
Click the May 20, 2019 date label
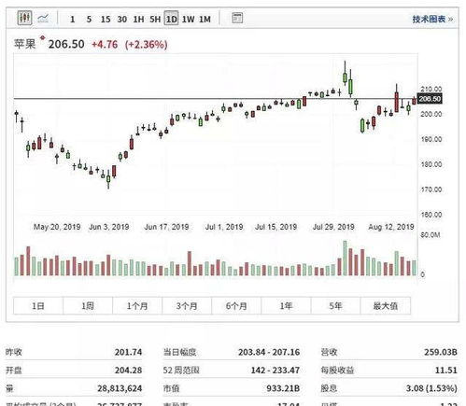pos(57,227)
